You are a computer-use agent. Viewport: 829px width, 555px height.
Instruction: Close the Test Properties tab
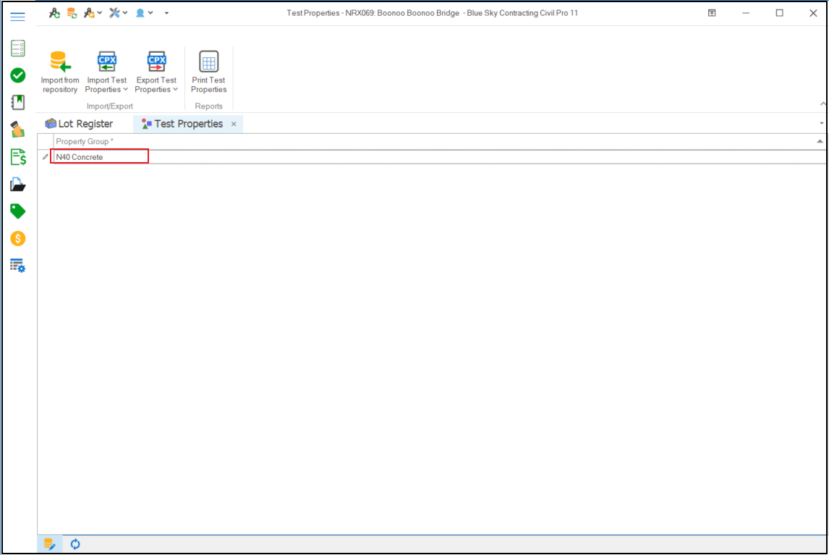(234, 124)
